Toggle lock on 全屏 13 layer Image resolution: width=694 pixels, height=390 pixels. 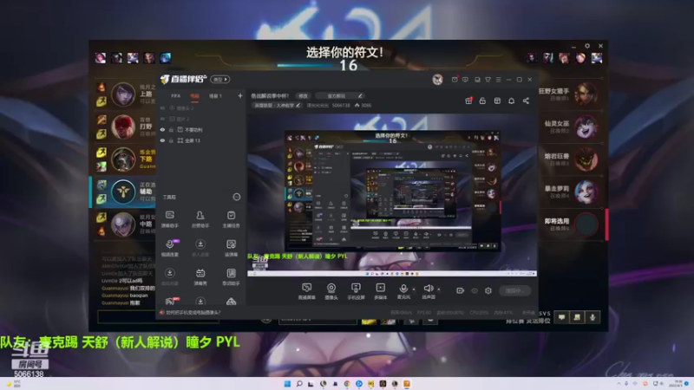point(171,140)
